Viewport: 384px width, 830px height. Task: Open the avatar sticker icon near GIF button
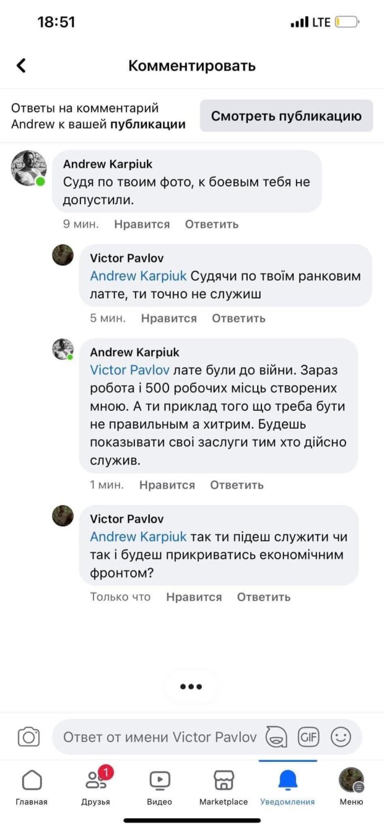(277, 738)
